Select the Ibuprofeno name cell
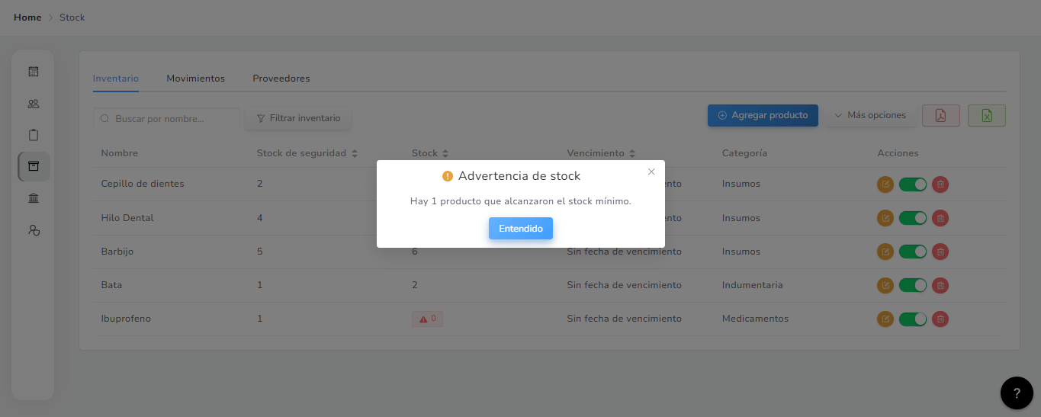The height and width of the screenshot is (417, 1041). [x=126, y=319]
